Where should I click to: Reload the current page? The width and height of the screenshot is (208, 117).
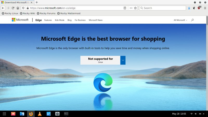point(13,8)
